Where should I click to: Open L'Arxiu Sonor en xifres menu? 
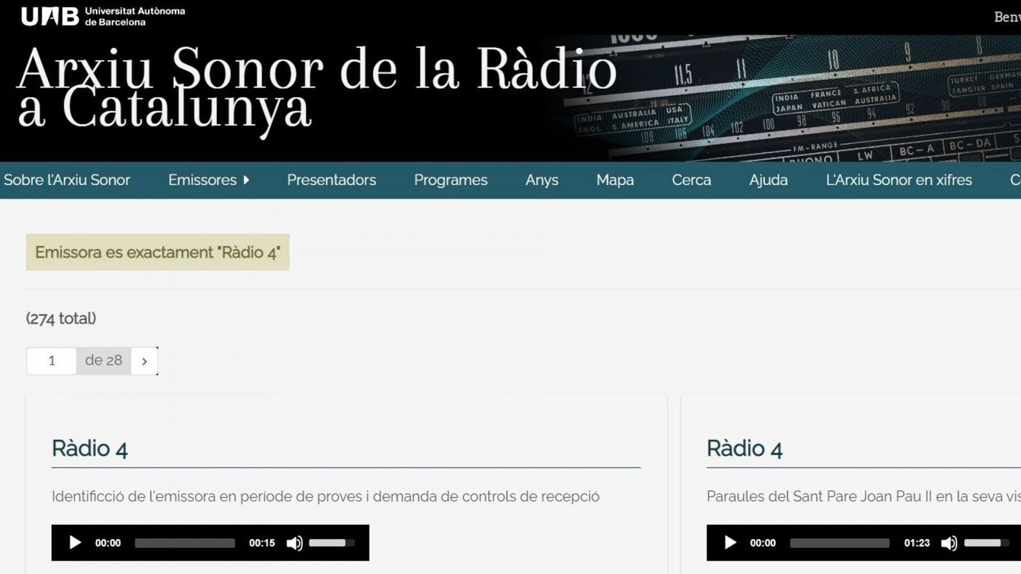(x=899, y=180)
